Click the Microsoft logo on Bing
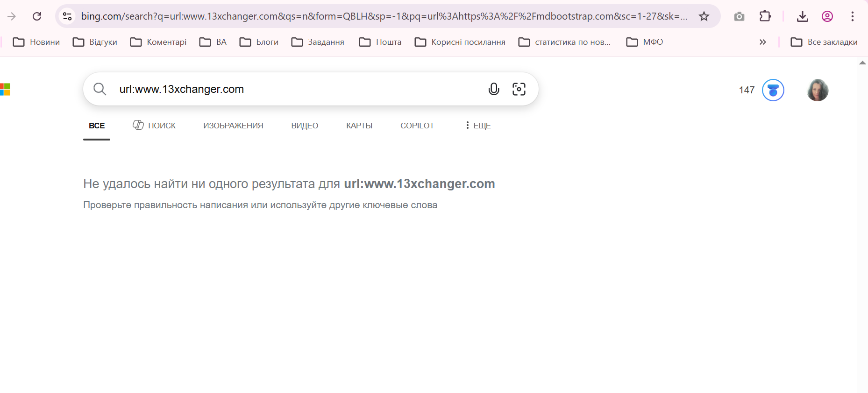 pos(5,89)
